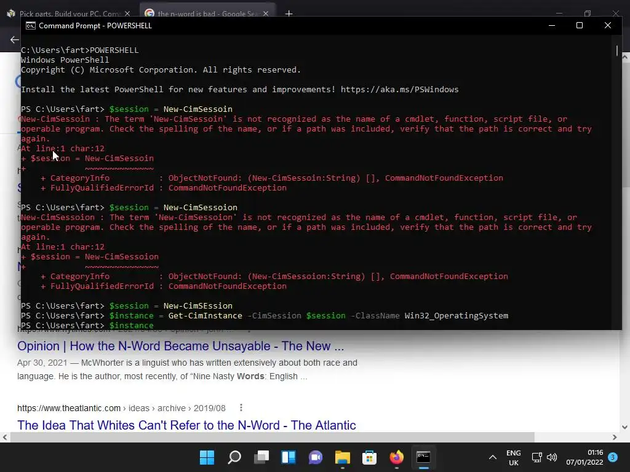Open network status tray icon
This screenshot has height=472, width=630.
click(x=536, y=457)
